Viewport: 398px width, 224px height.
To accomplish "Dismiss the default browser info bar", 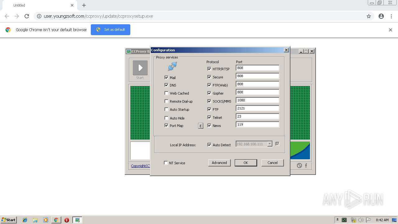I will pyautogui.click(x=391, y=30).
